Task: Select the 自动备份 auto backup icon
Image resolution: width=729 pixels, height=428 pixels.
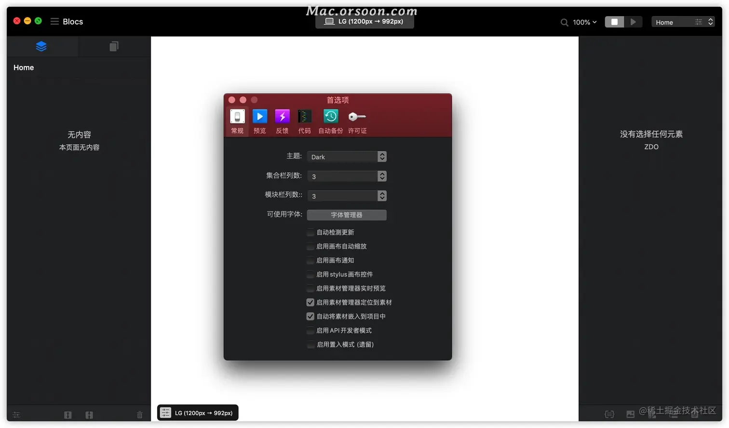Action: click(331, 121)
